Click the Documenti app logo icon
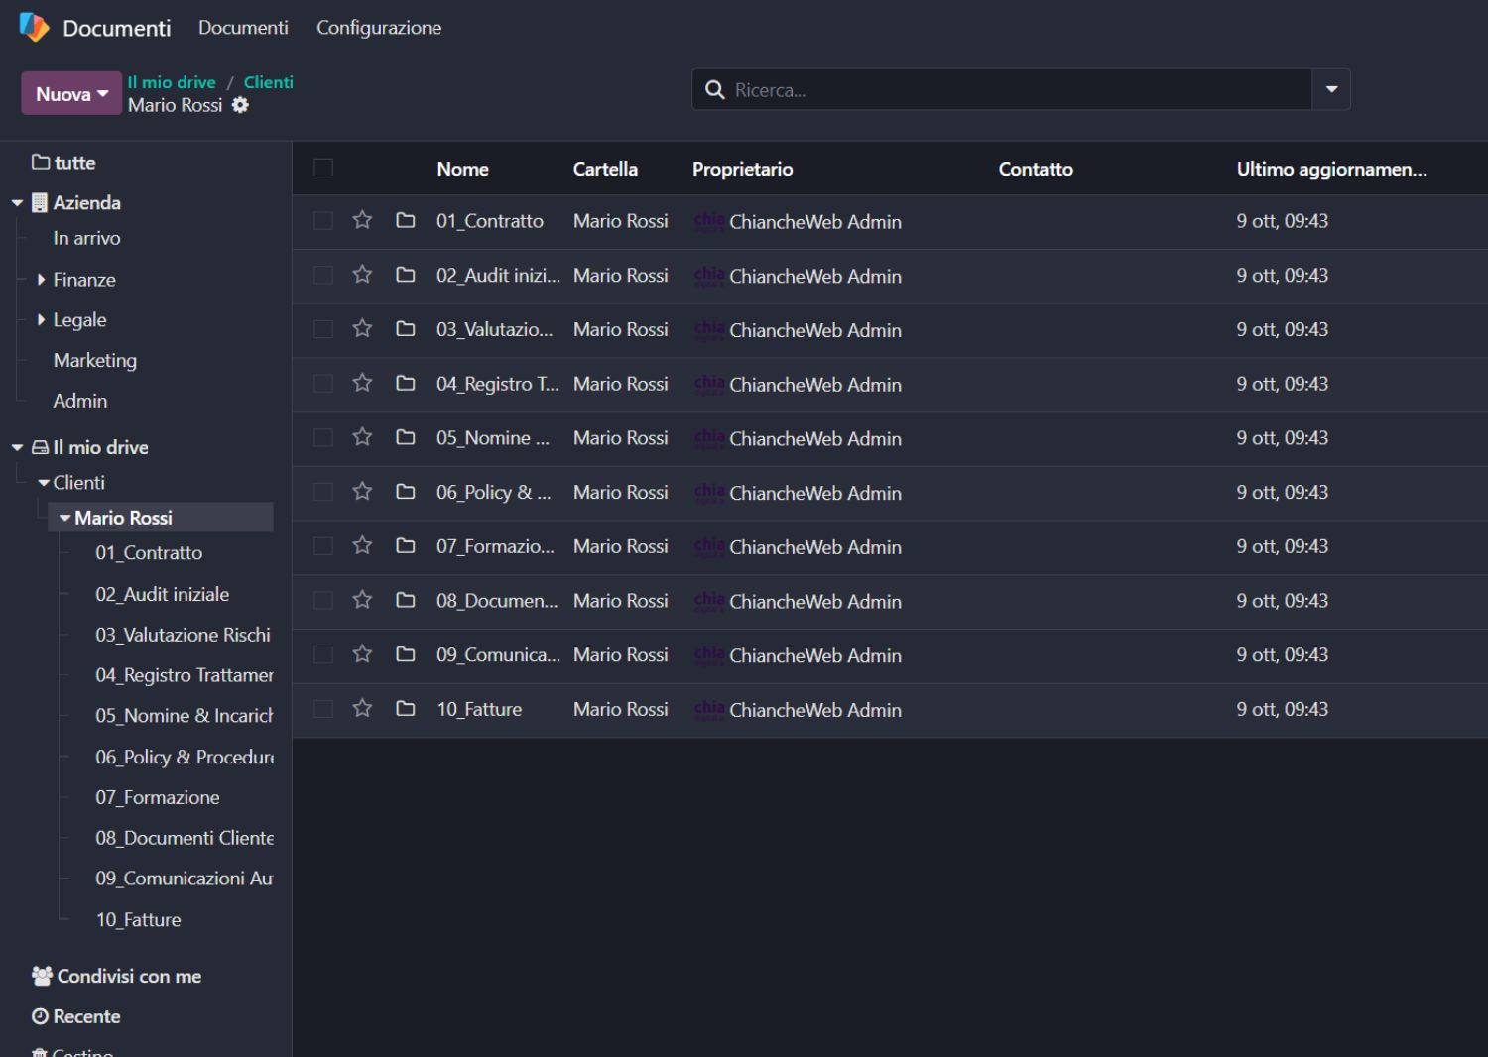The width and height of the screenshot is (1488, 1057). click(34, 27)
